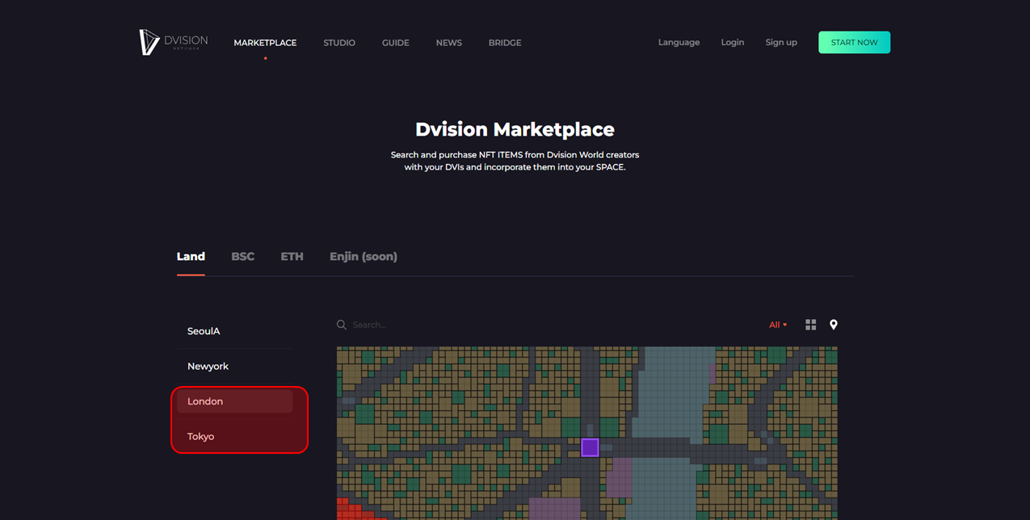
Task: Switch to grid view icon
Action: (x=810, y=325)
